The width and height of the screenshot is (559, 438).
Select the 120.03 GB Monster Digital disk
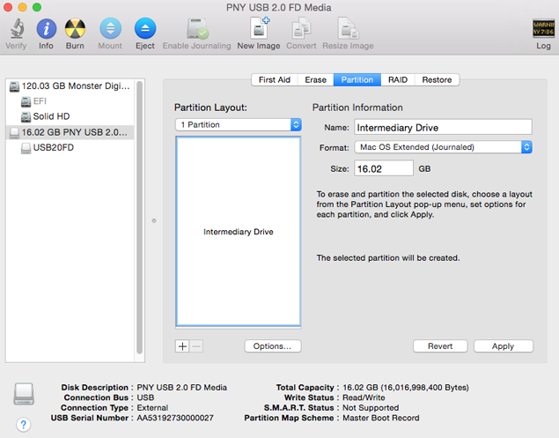70,86
